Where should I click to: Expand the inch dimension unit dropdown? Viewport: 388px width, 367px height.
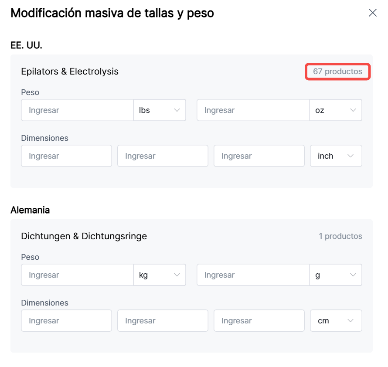click(x=336, y=156)
